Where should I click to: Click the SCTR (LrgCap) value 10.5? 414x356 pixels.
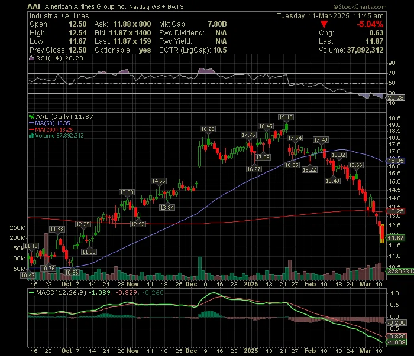click(x=220, y=50)
